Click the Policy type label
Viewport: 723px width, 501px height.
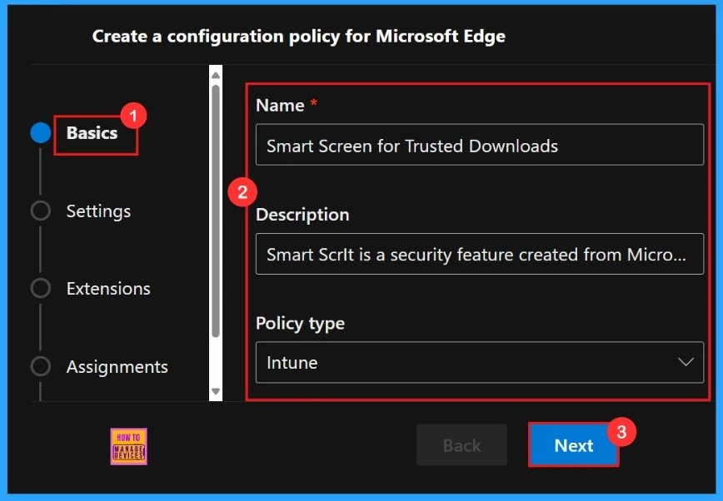click(x=300, y=324)
